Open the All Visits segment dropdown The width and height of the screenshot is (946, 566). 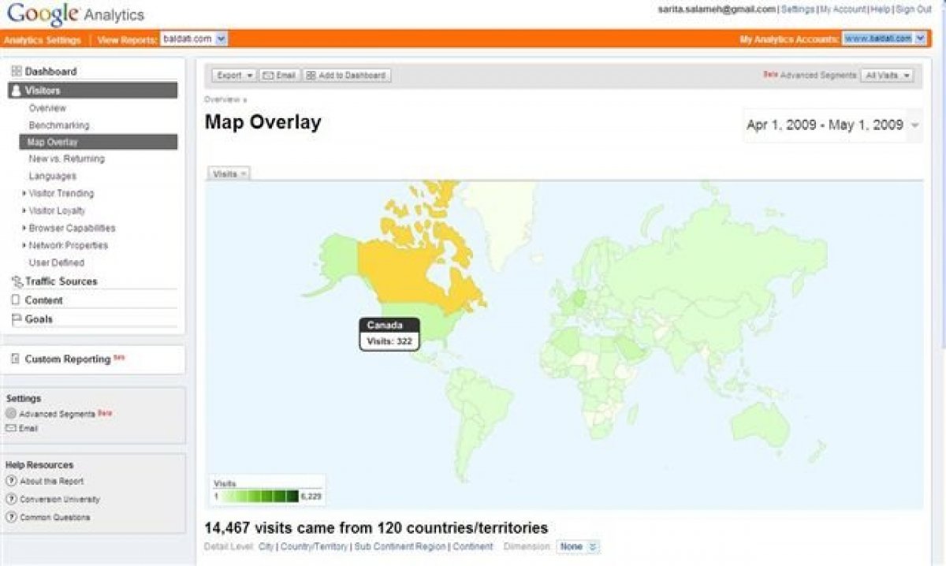tap(887, 76)
